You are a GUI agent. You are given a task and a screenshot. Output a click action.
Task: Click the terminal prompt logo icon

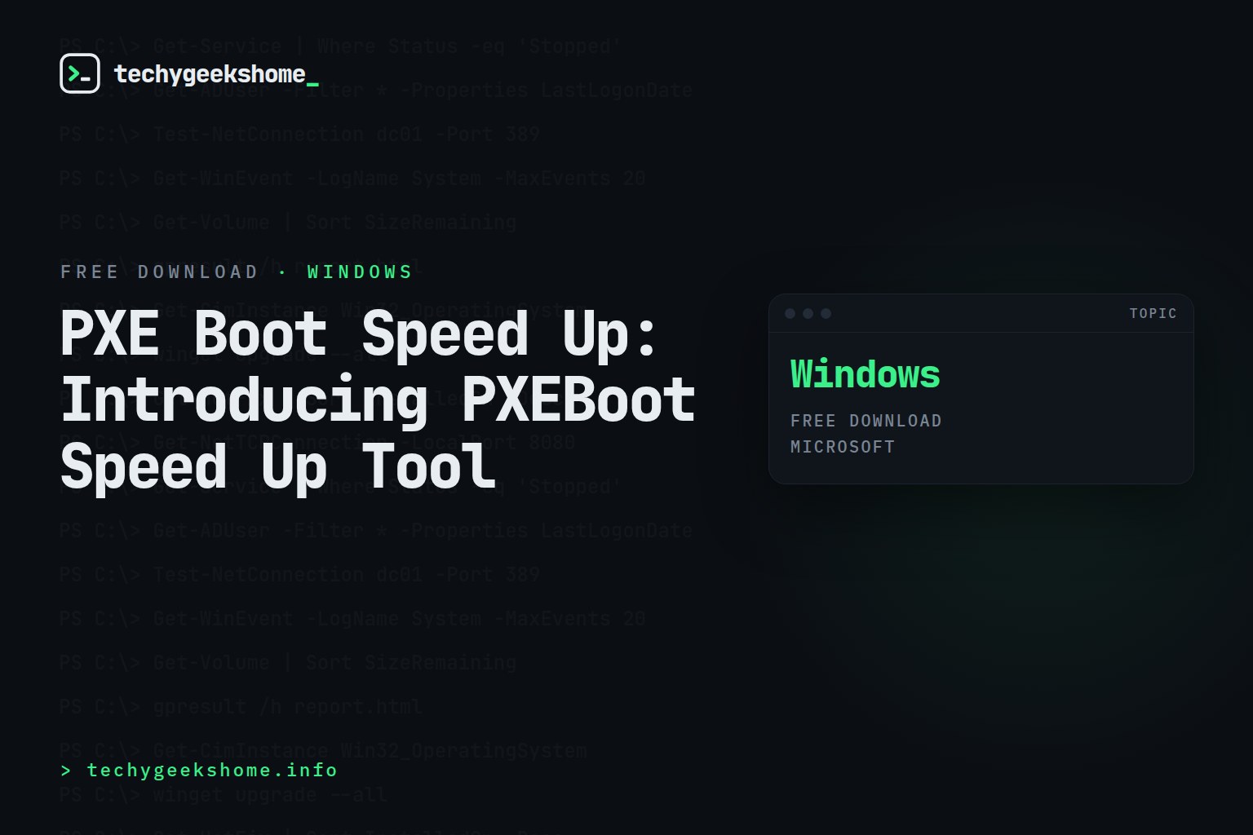pos(80,73)
